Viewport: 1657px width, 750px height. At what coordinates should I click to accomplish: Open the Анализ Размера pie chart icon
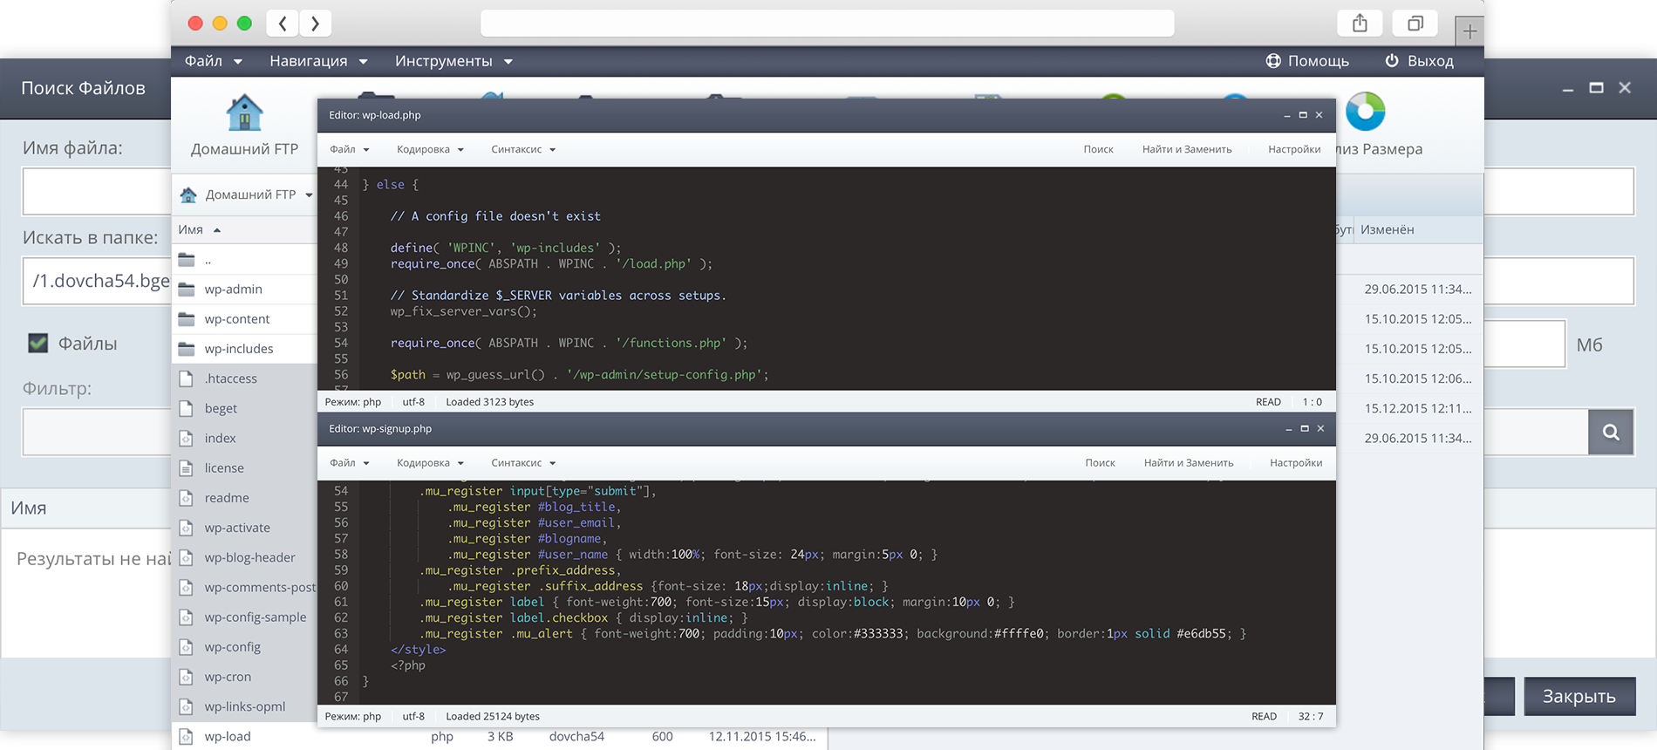(x=1365, y=112)
